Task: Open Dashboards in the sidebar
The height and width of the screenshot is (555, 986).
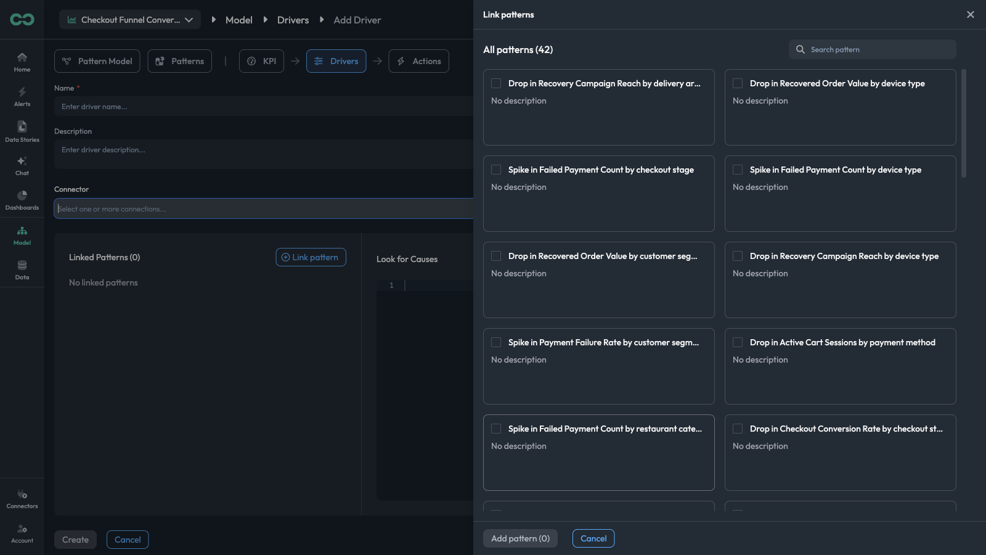Action: 22,200
